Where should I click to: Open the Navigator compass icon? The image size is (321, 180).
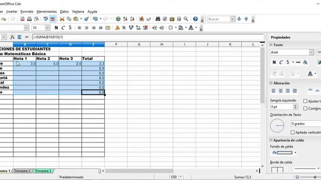165,19
